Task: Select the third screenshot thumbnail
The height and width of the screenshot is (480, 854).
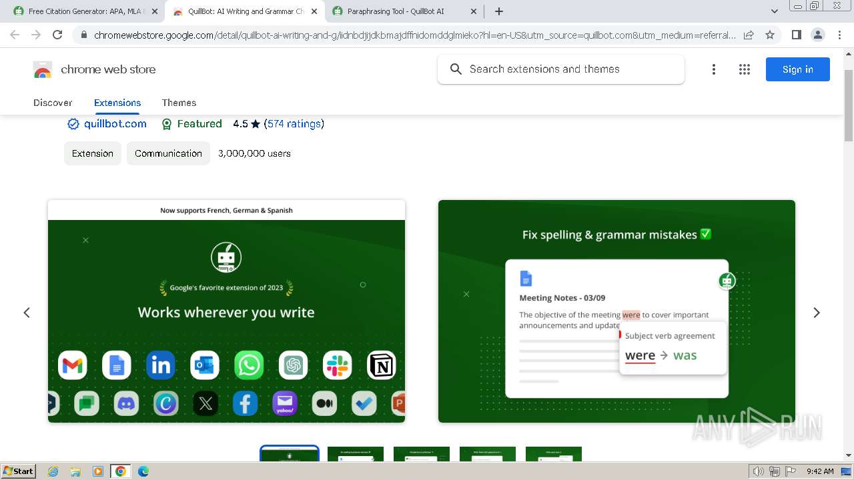Action: coord(422,454)
